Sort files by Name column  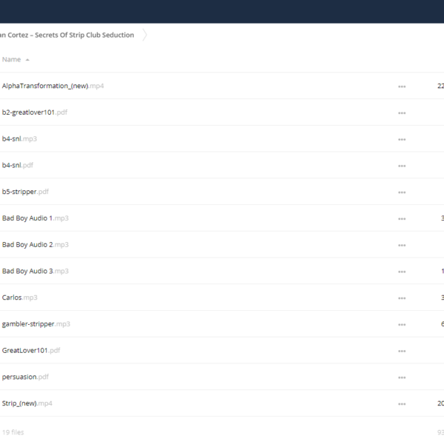(16, 59)
